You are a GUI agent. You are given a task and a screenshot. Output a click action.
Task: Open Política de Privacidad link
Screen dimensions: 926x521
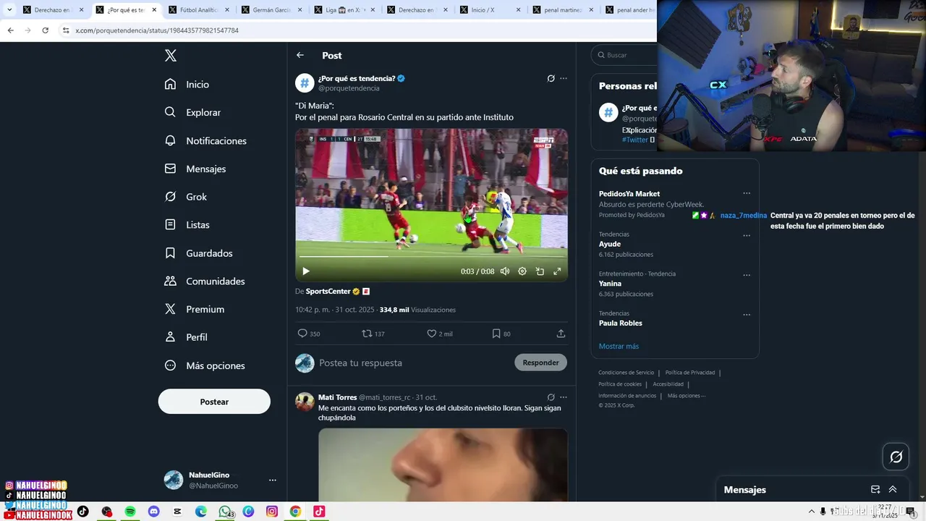point(690,373)
